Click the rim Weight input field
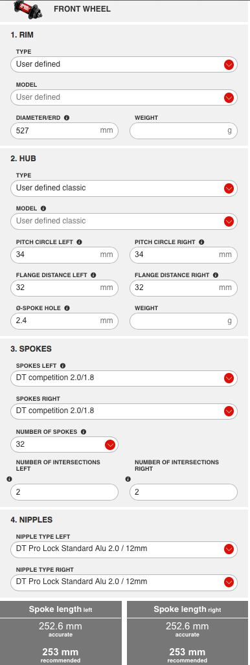The height and width of the screenshot is (665, 250). coord(183,131)
